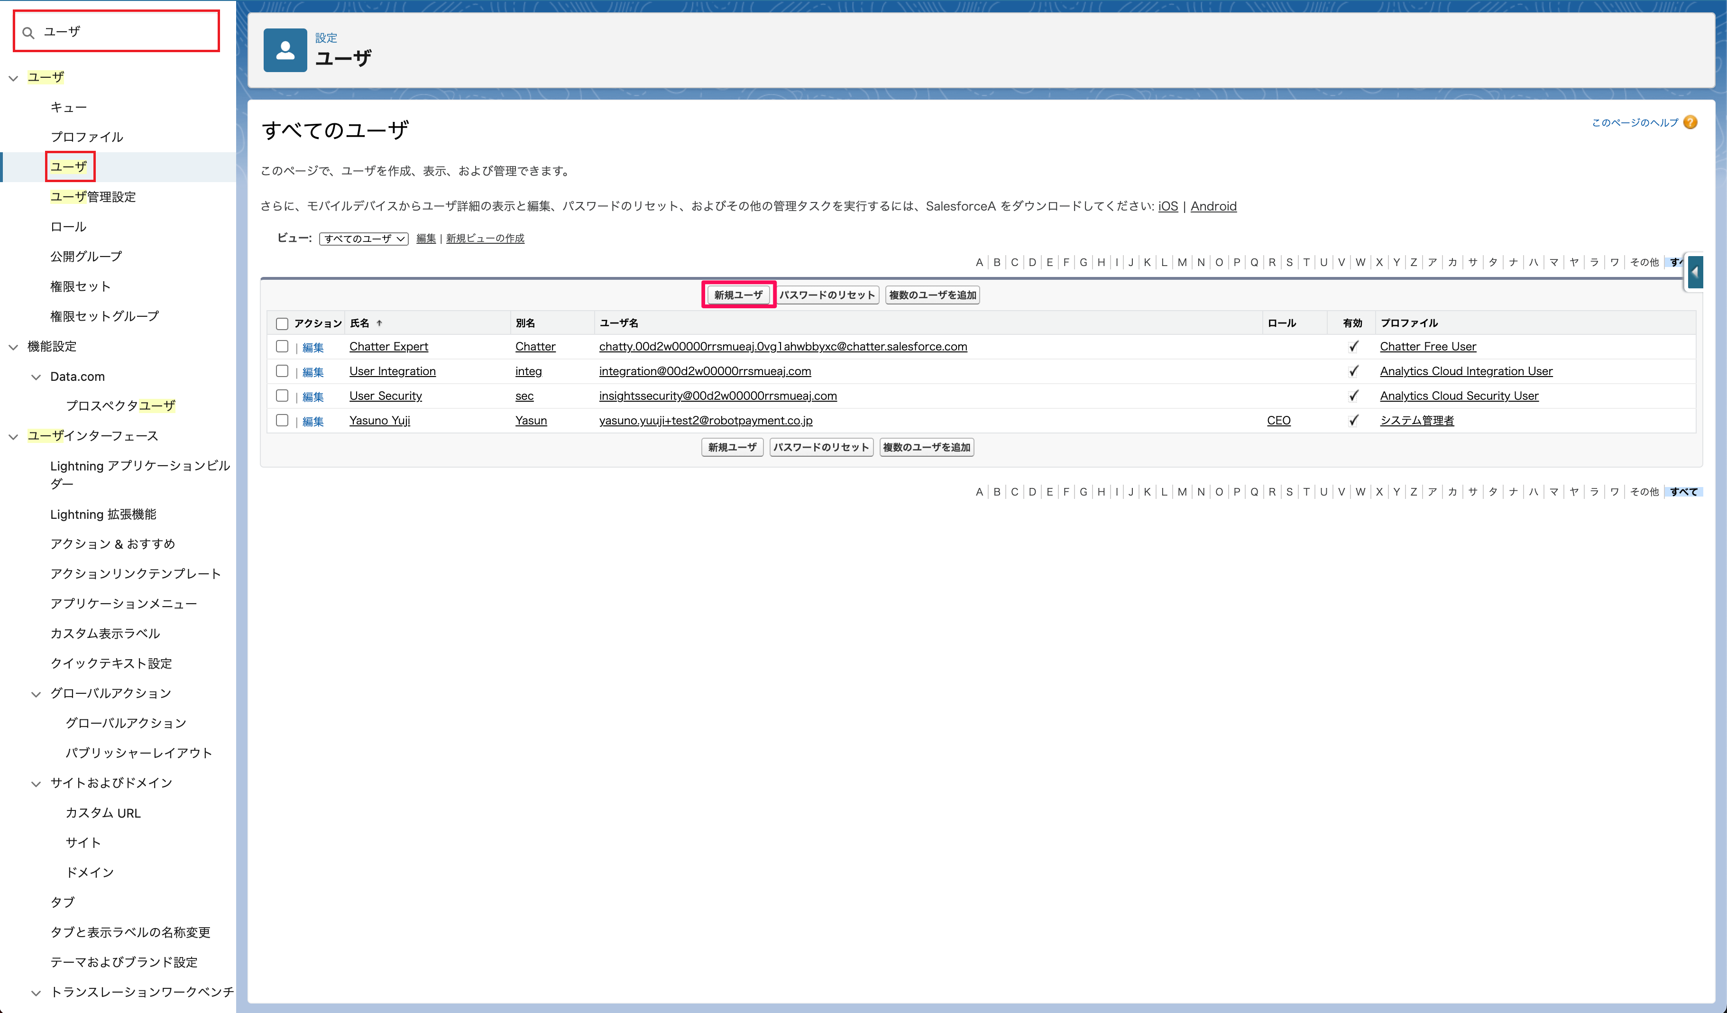The width and height of the screenshot is (1727, 1013).
Task: Click the bottom パスワードのリセット button
Action: coord(821,447)
